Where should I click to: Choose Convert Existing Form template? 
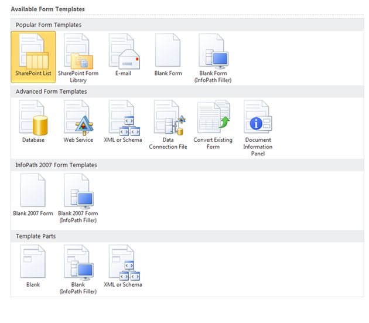(213, 125)
